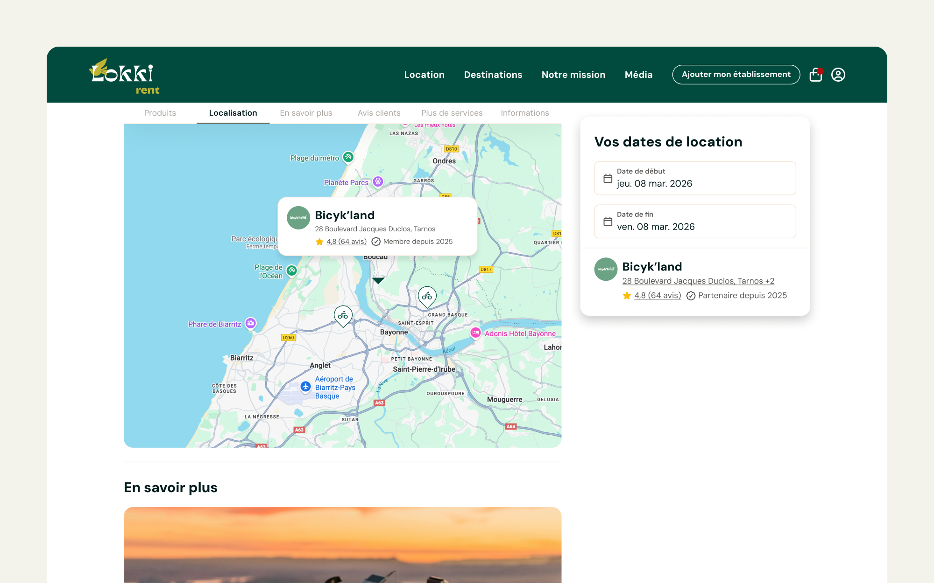Switch to the Produits tab
The height and width of the screenshot is (583, 934).
[x=160, y=113]
